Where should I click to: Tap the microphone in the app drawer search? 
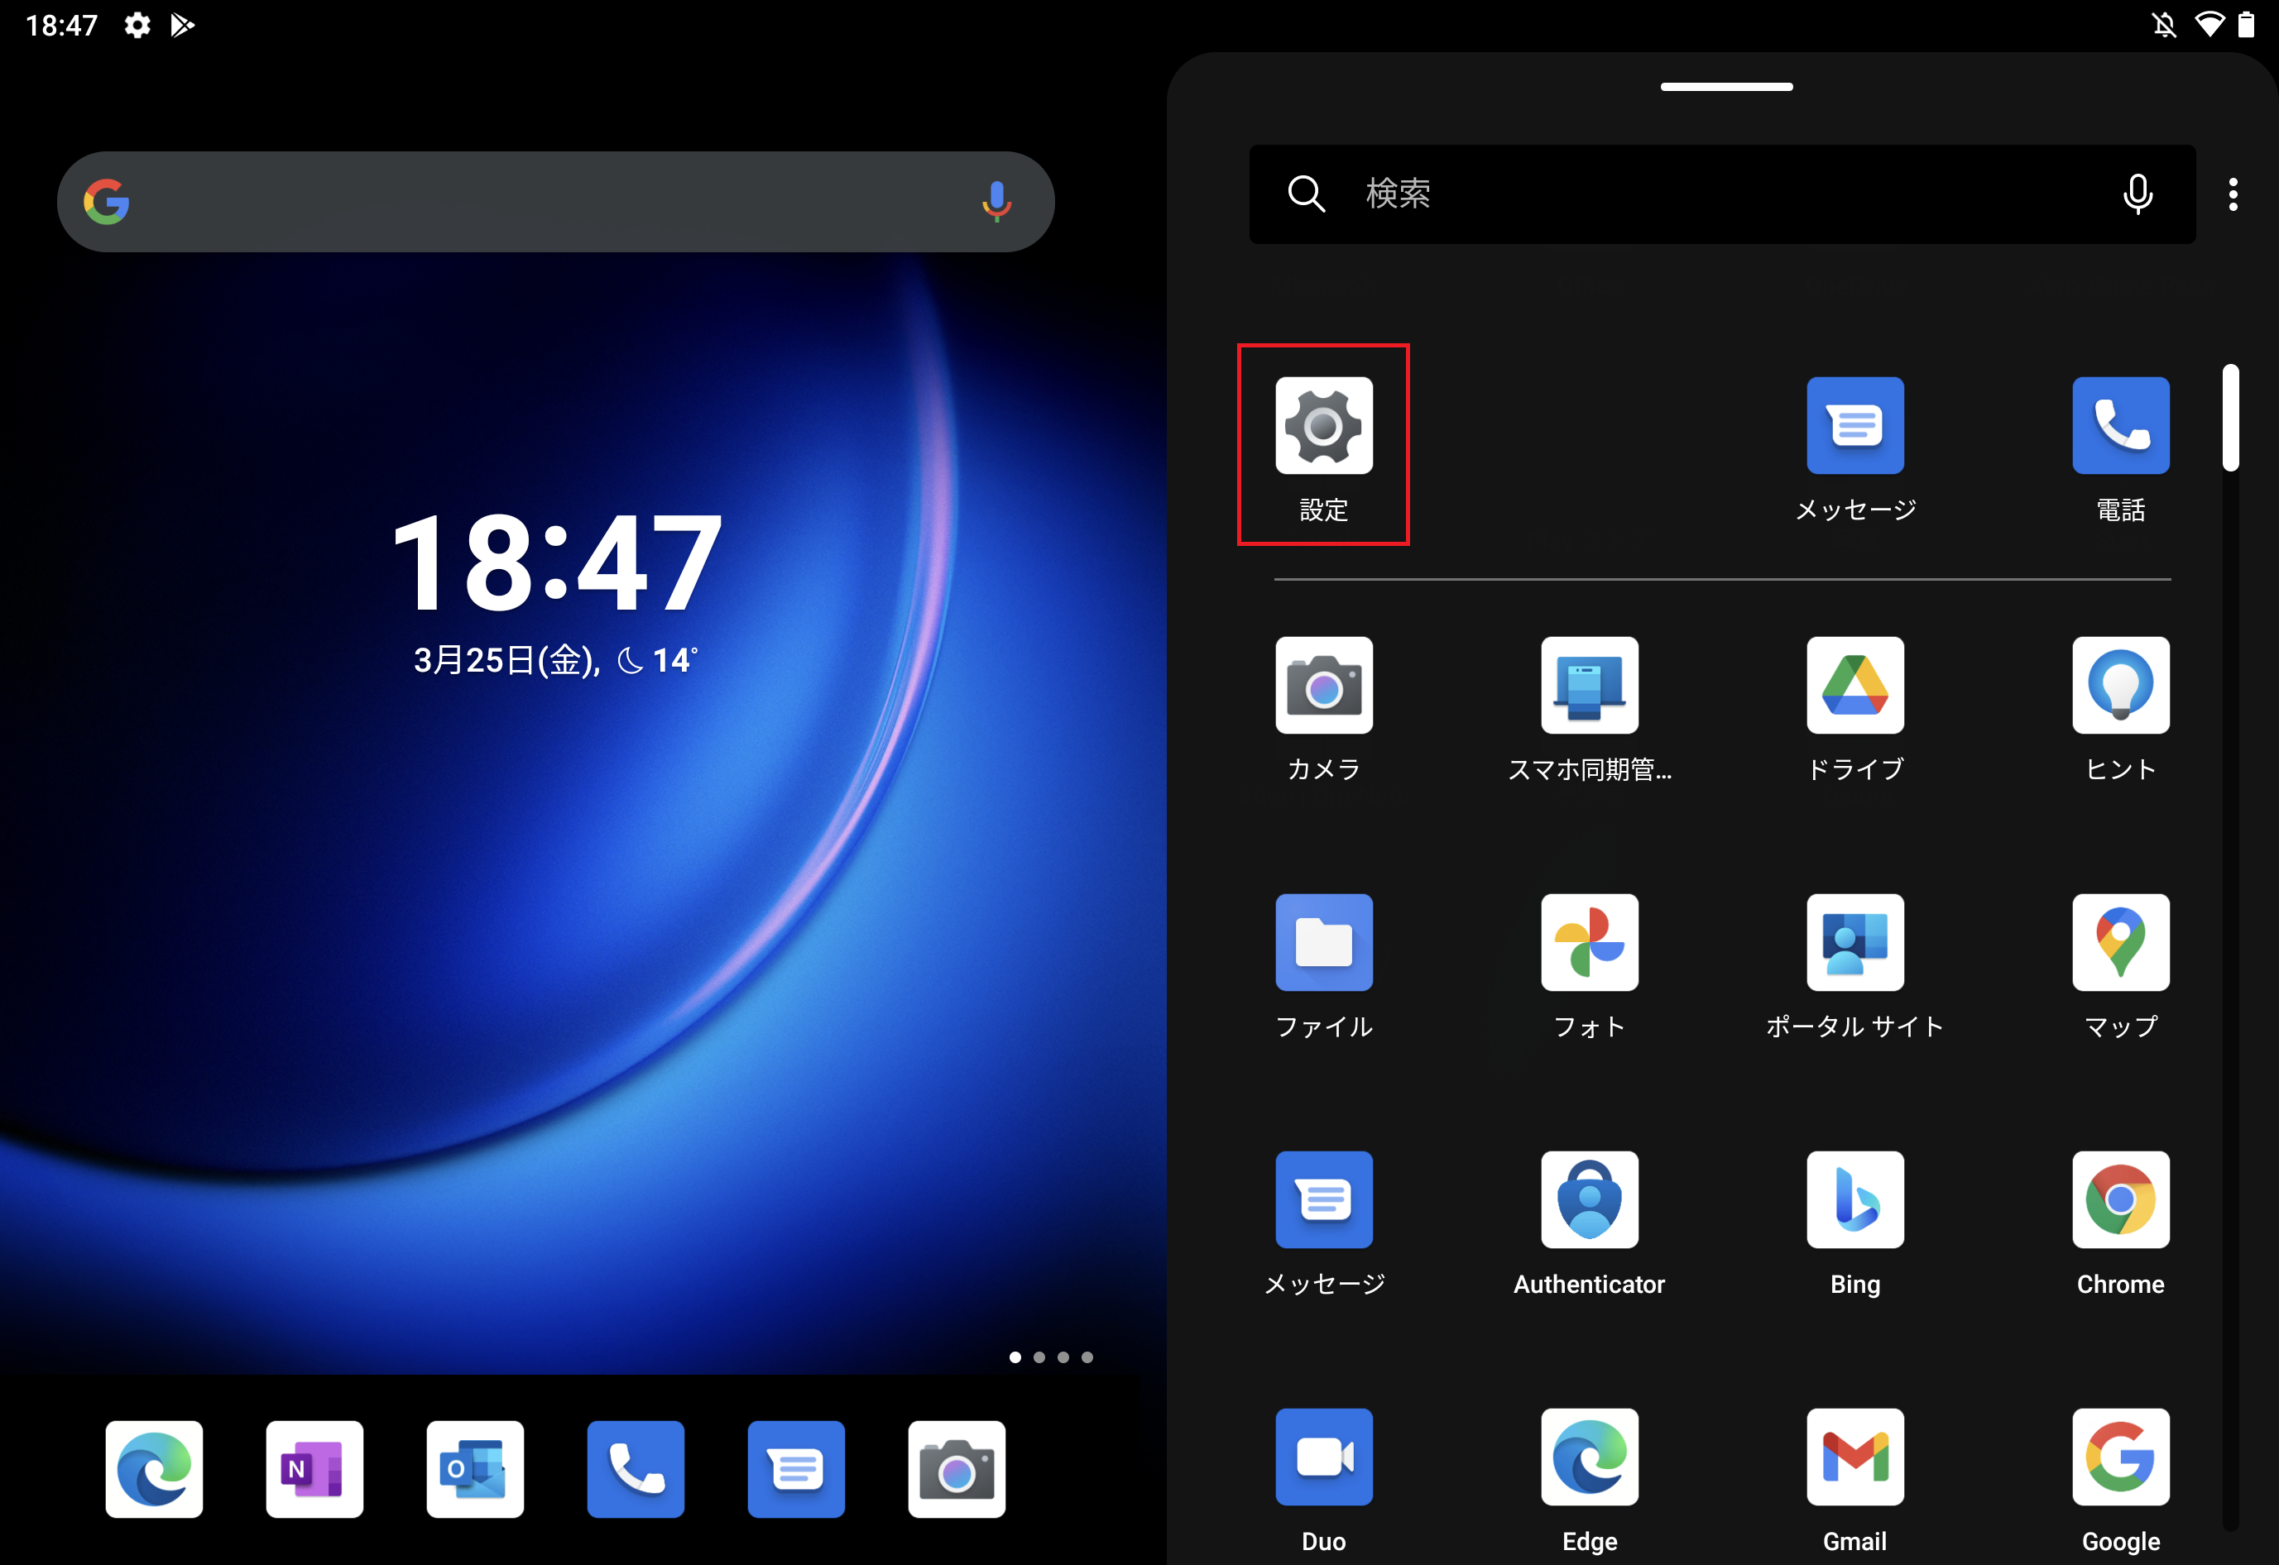(2137, 194)
